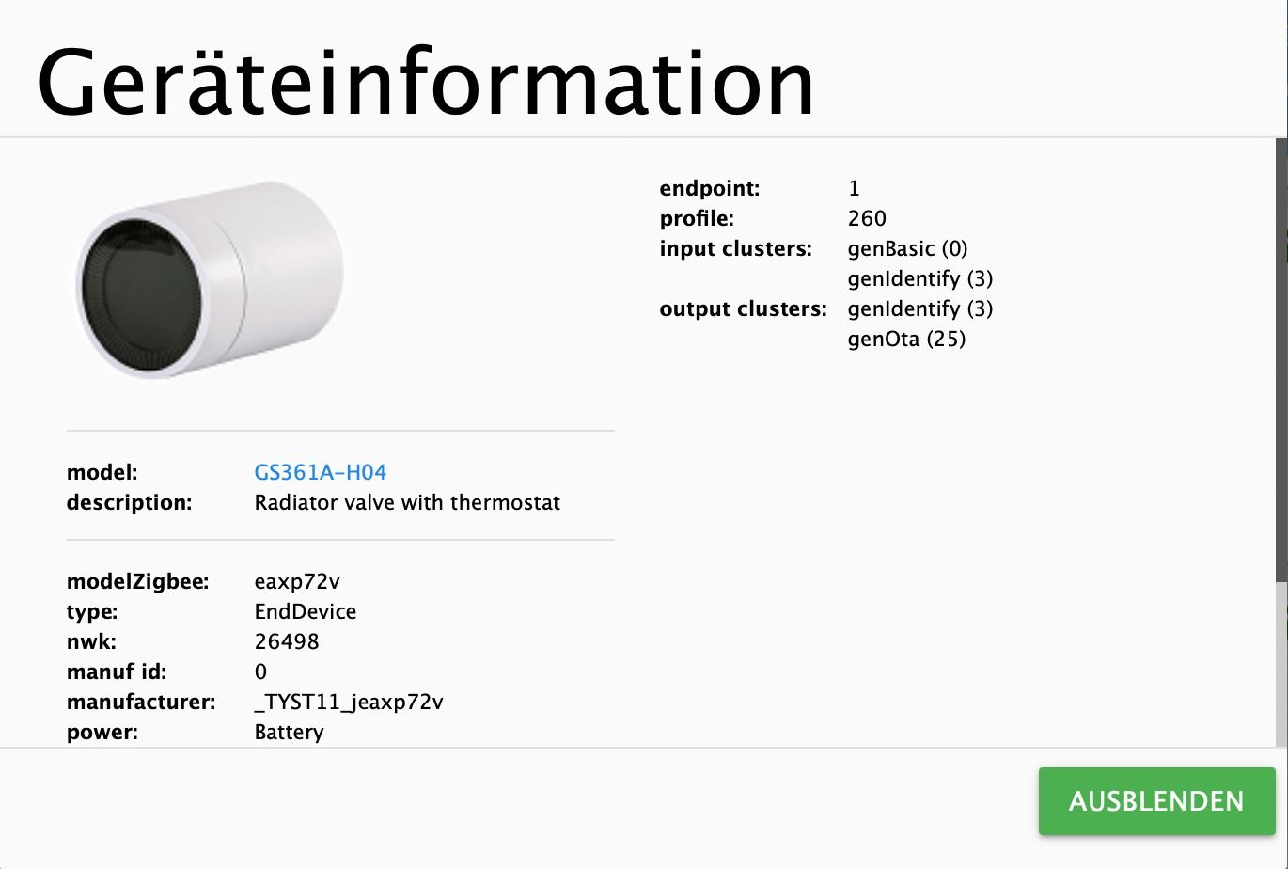Click the 'input clusters:' label
This screenshot has height=869, width=1288.
pos(735,248)
